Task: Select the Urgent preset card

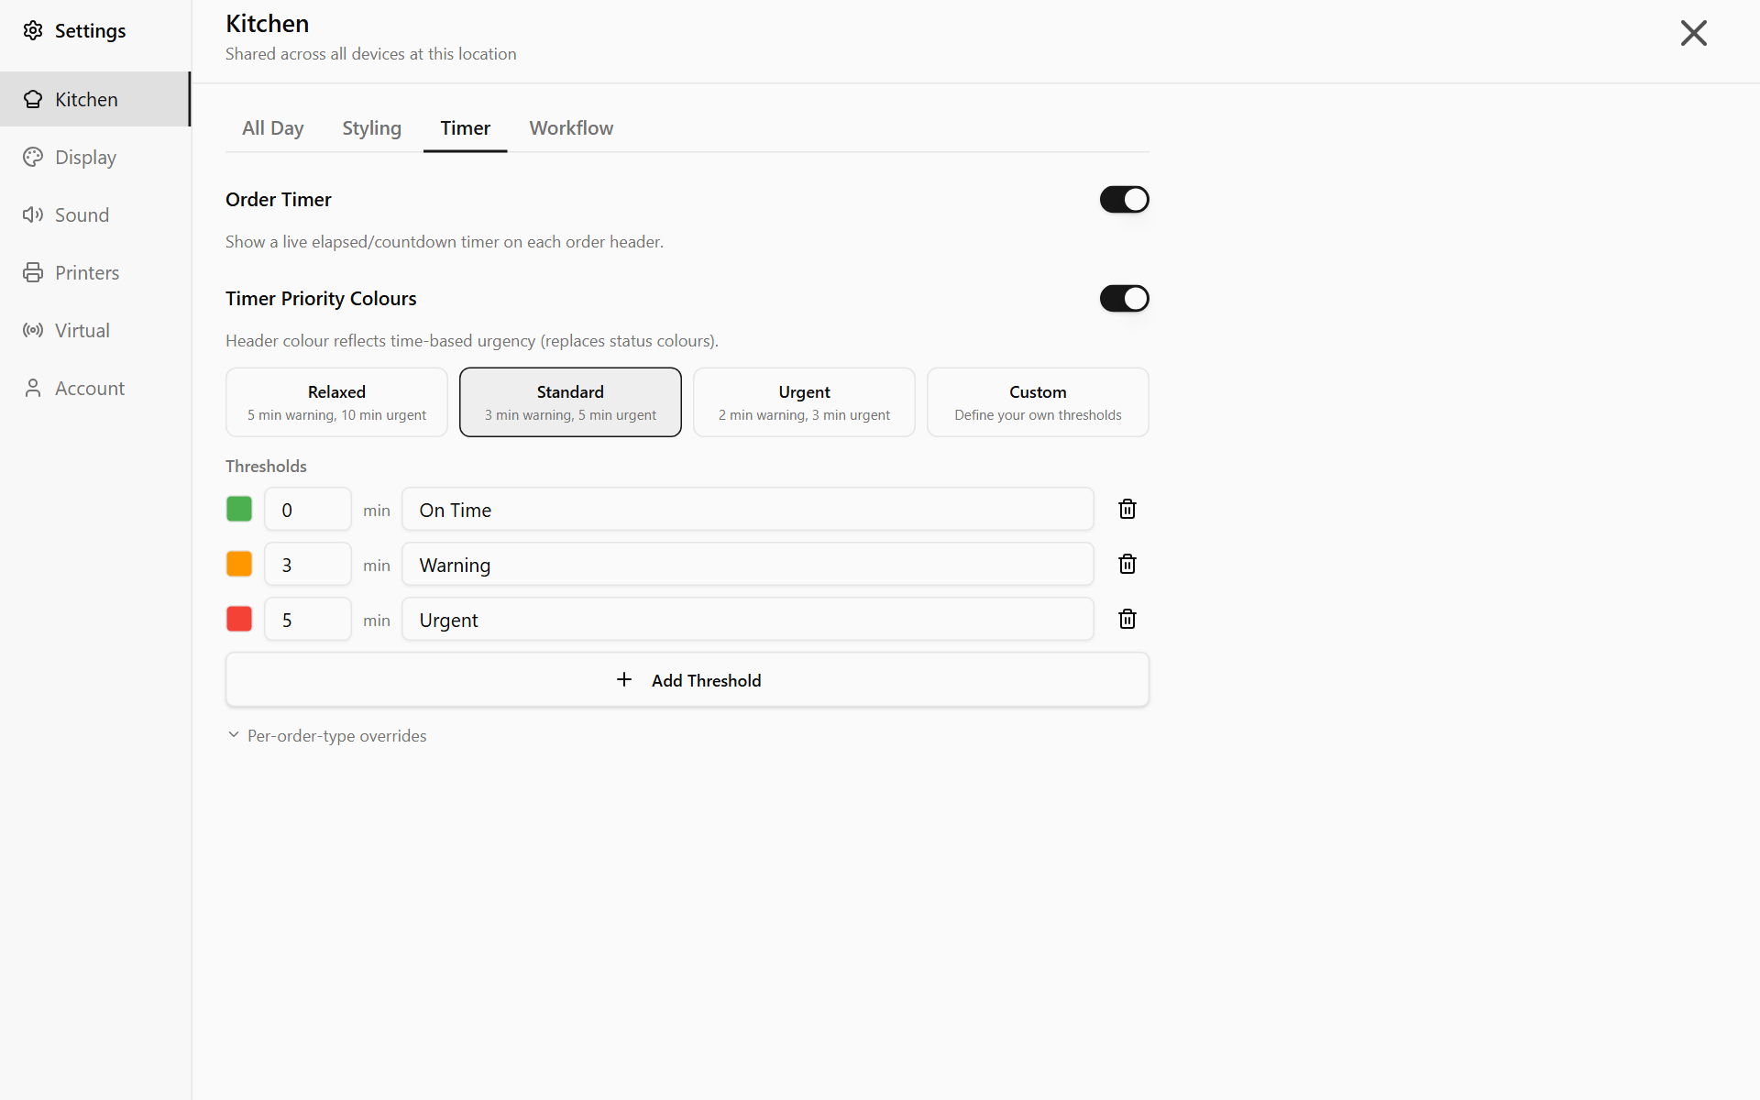Action: [x=804, y=402]
